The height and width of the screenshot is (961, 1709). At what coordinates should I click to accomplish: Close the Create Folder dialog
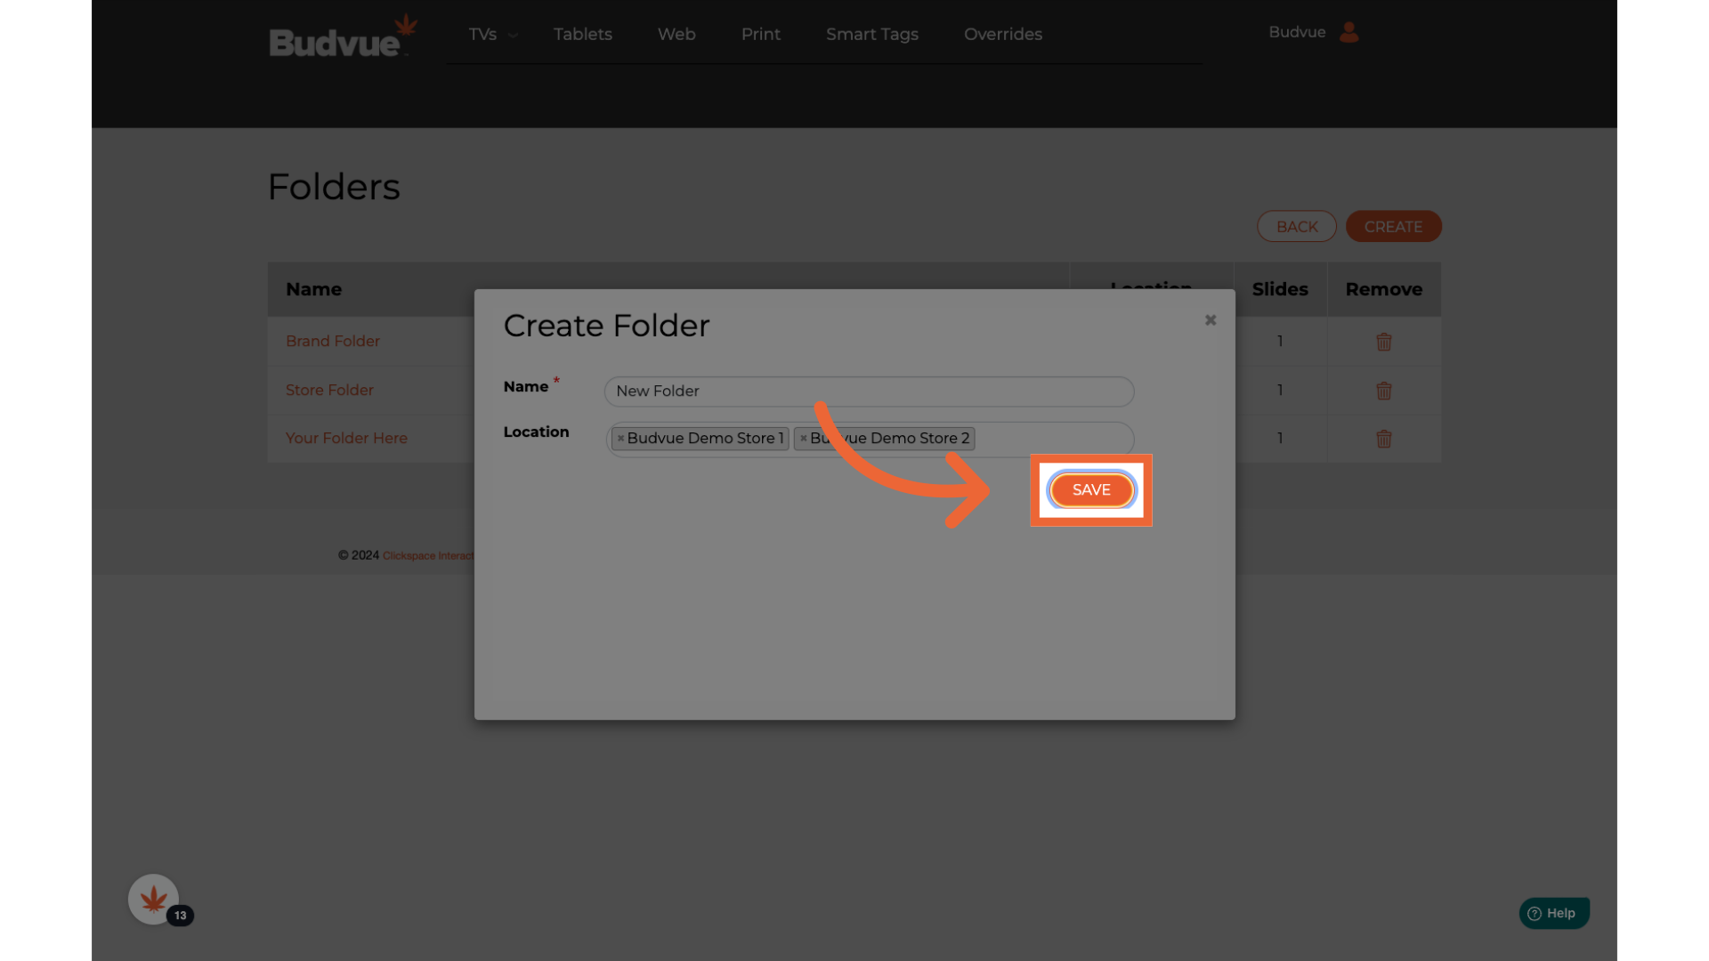point(1210,320)
